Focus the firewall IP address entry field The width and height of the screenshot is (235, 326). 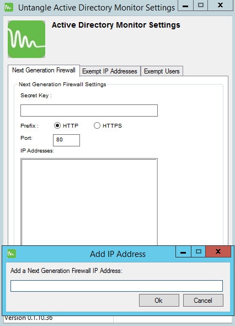(x=116, y=286)
